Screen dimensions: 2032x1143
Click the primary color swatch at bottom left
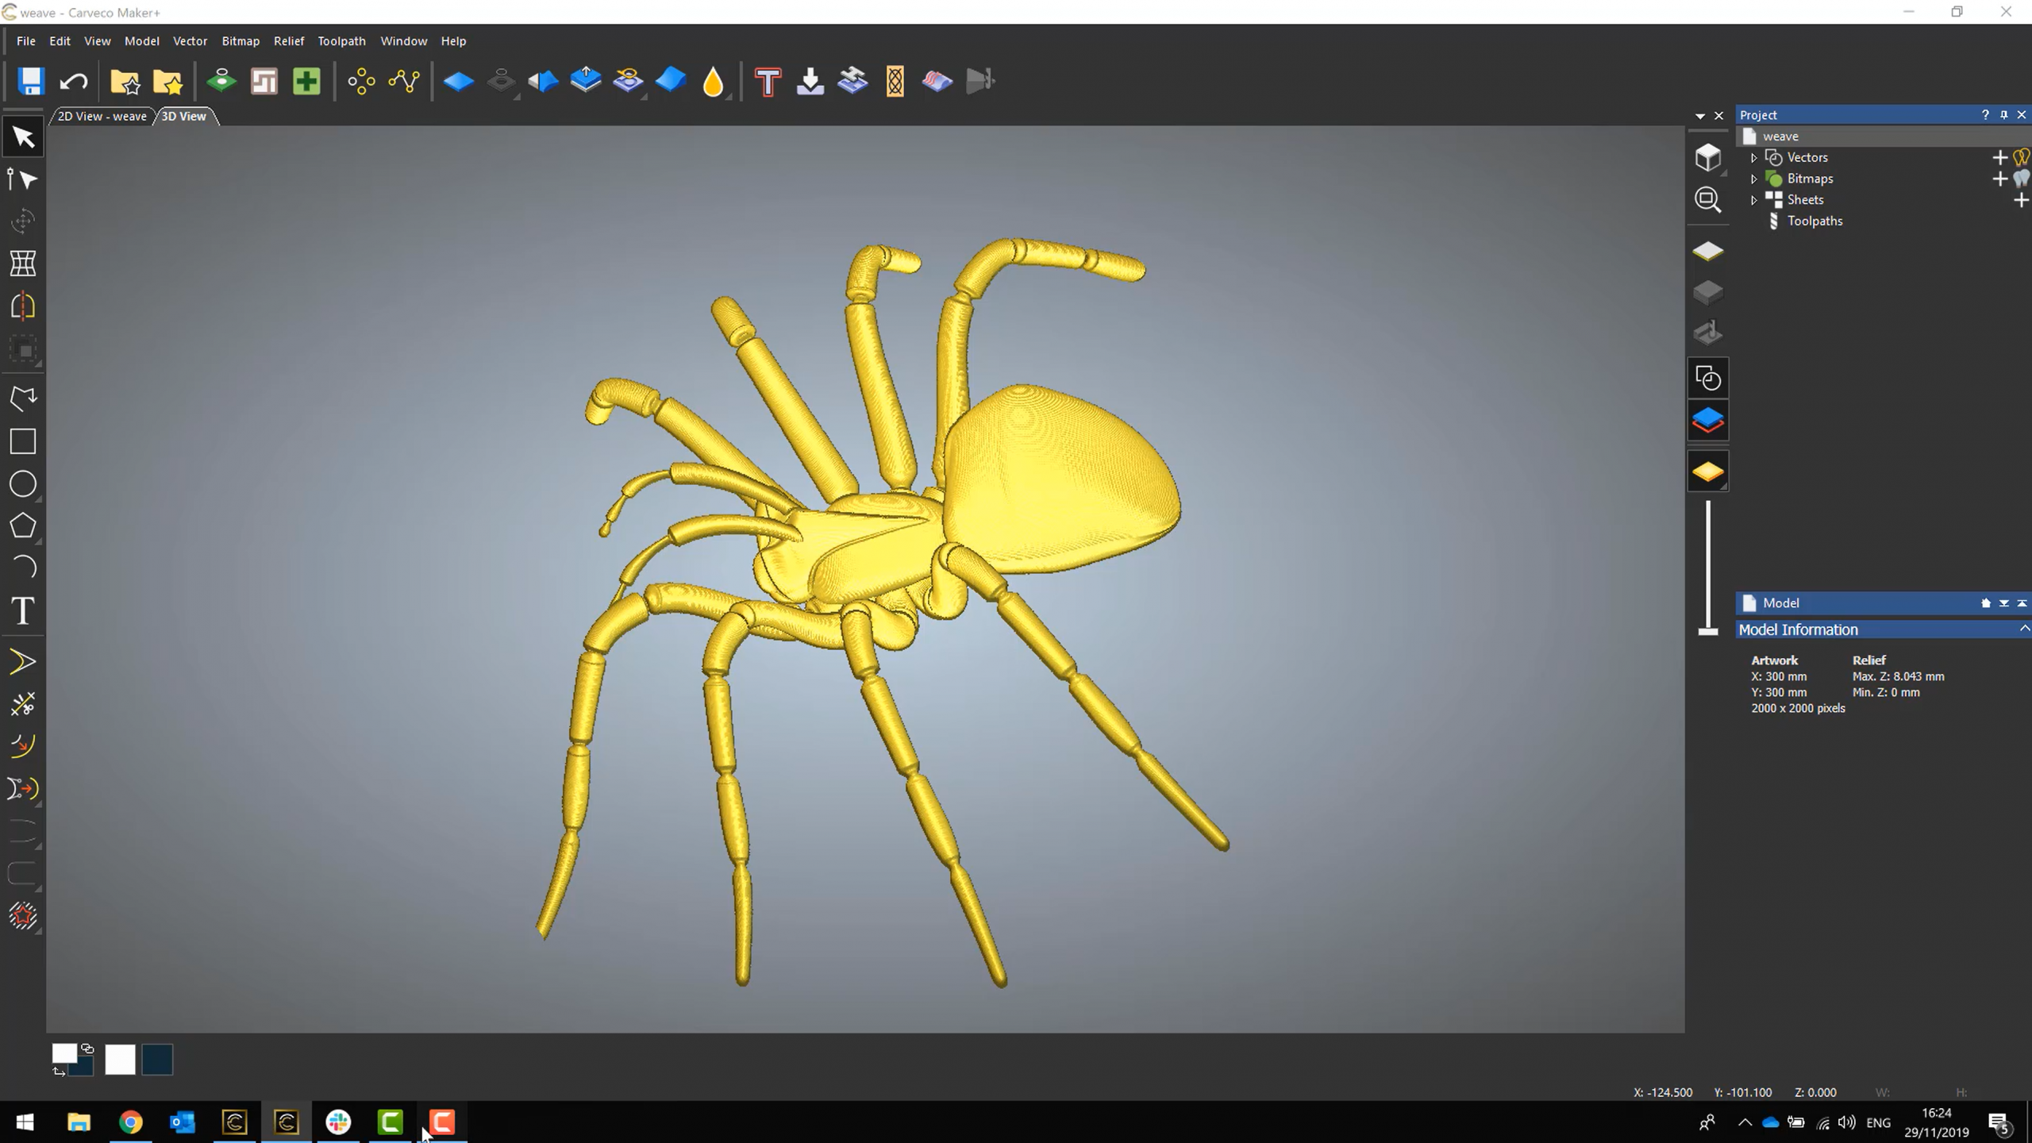pos(63,1053)
